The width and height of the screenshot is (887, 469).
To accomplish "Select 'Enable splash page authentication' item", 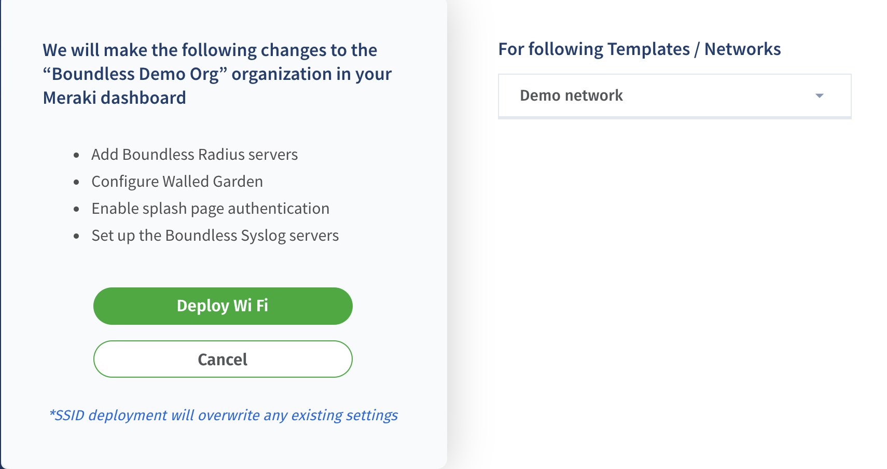I will tap(210, 209).
